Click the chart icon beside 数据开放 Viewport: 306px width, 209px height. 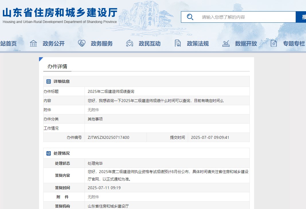click(226, 44)
